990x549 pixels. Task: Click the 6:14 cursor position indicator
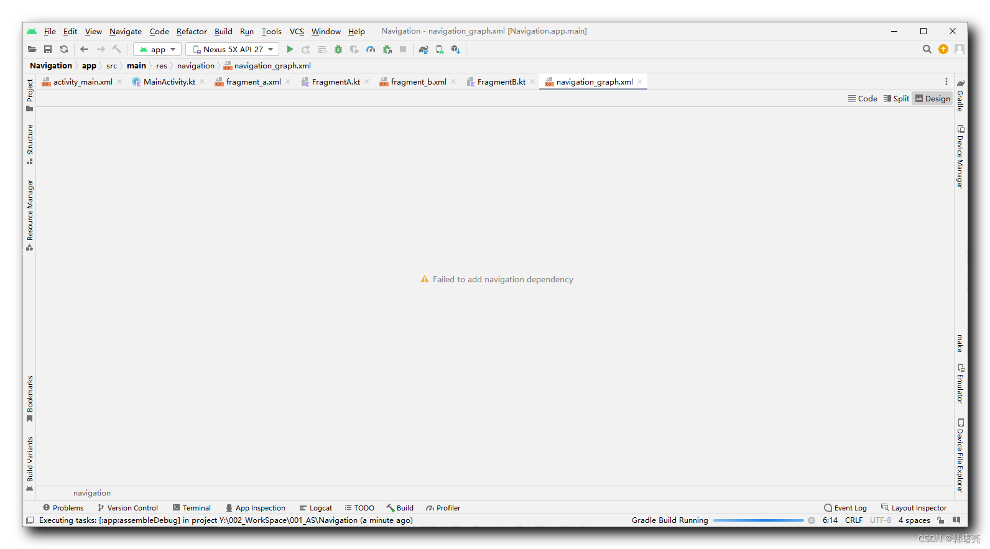coord(830,520)
